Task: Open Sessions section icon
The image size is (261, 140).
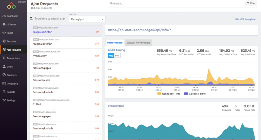Action: [4, 41]
